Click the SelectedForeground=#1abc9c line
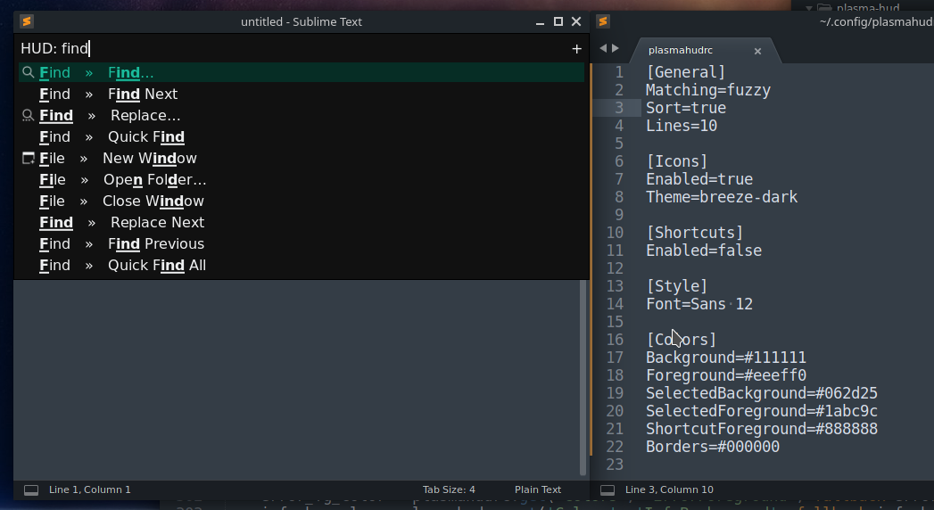Viewport: 934px width, 510px height. [x=762, y=411]
